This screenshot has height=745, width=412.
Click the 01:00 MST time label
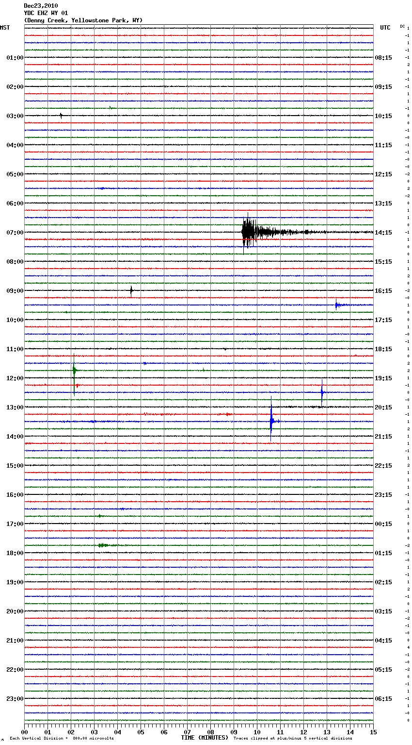15,58
